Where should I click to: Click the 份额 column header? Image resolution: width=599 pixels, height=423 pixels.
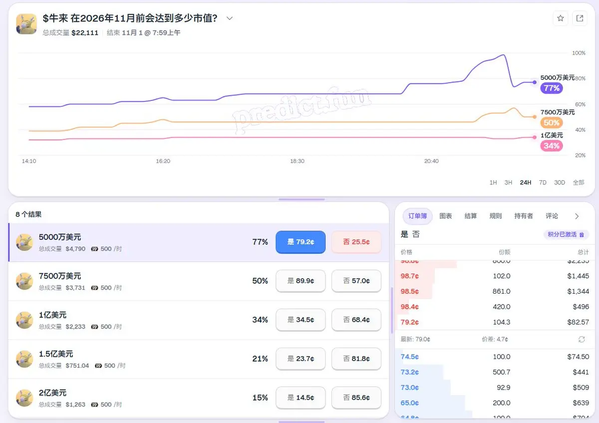(504, 252)
